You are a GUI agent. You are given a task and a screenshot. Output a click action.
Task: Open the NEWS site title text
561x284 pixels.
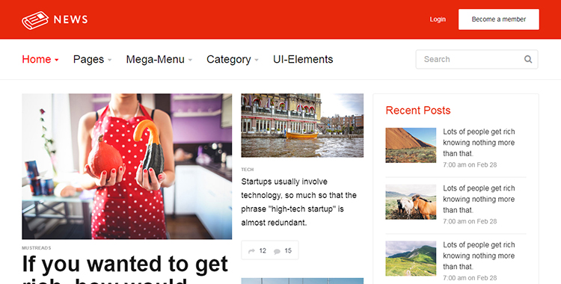[70, 19]
